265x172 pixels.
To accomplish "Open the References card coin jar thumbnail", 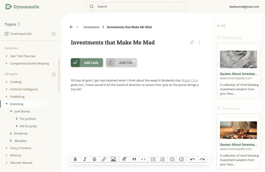I will click(x=238, y=130).
